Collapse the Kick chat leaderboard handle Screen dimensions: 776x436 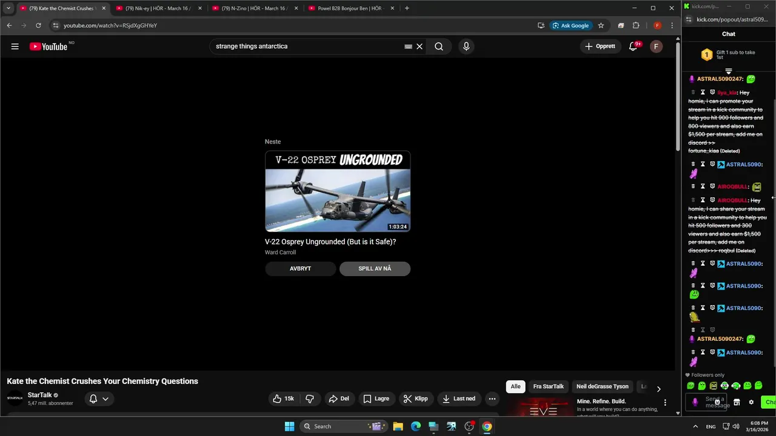tap(729, 71)
